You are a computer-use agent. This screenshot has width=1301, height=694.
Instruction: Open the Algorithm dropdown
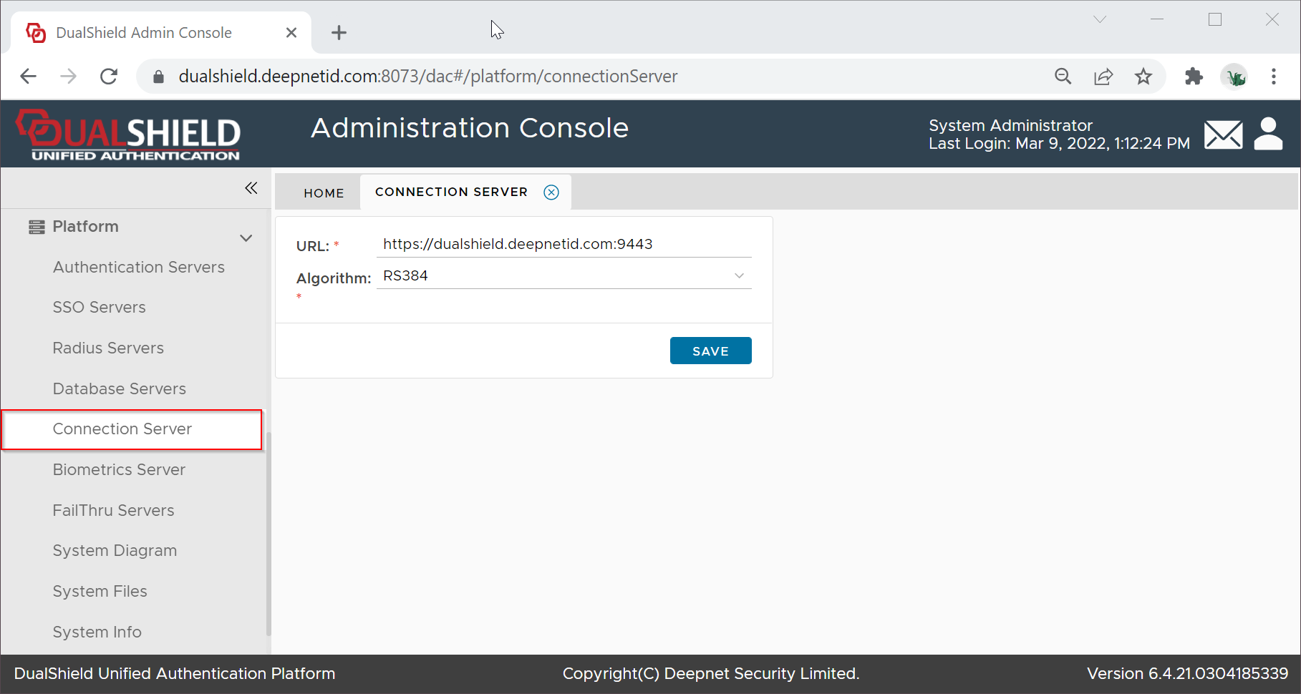tap(564, 276)
